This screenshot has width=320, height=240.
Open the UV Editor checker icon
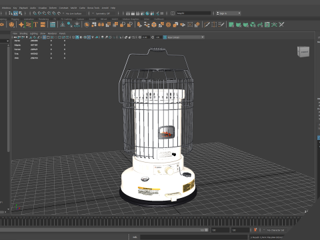tap(267, 25)
